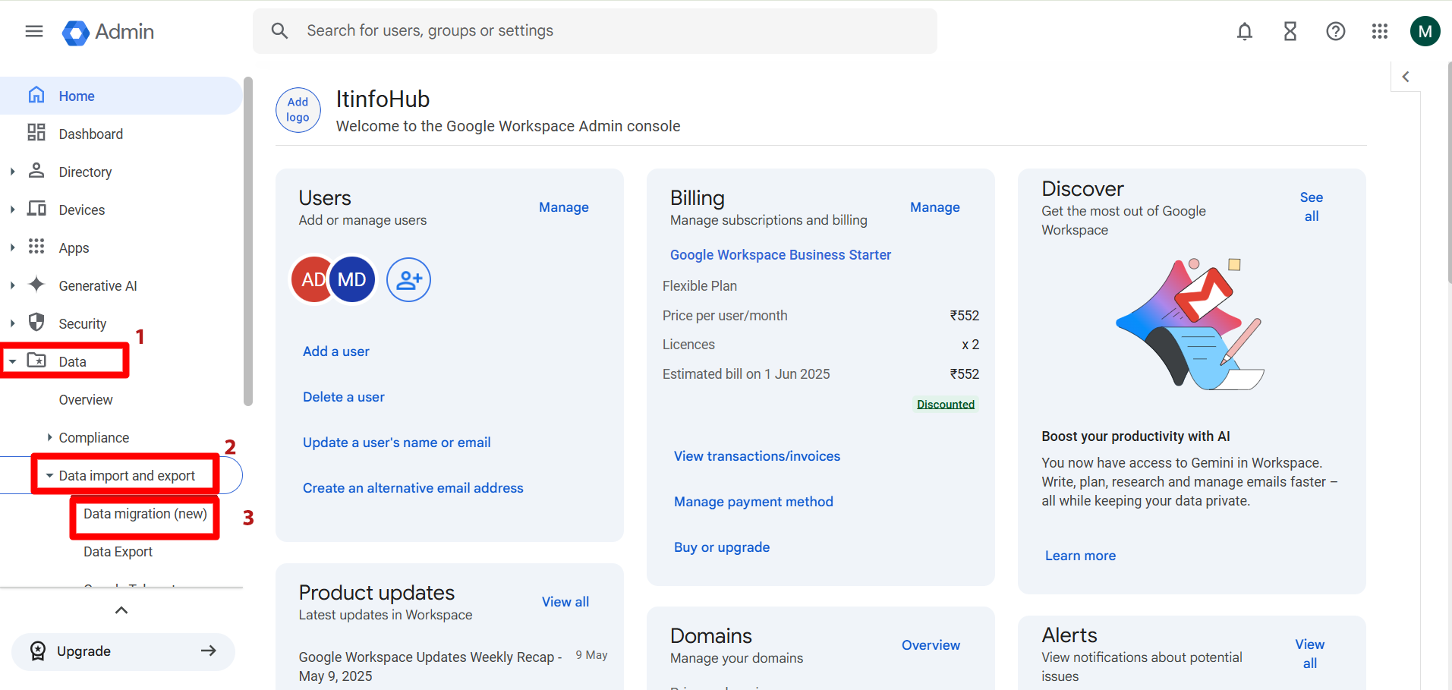
Task: Open the Dashboard menu item
Action: click(x=121, y=134)
